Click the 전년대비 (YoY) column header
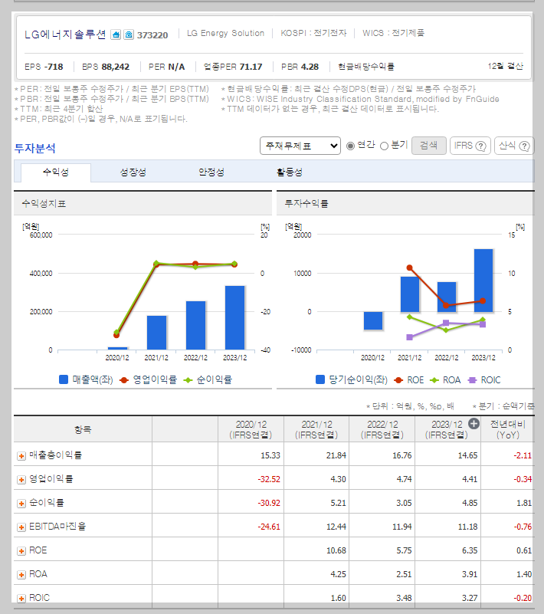The width and height of the screenshot is (544, 614). point(508,429)
